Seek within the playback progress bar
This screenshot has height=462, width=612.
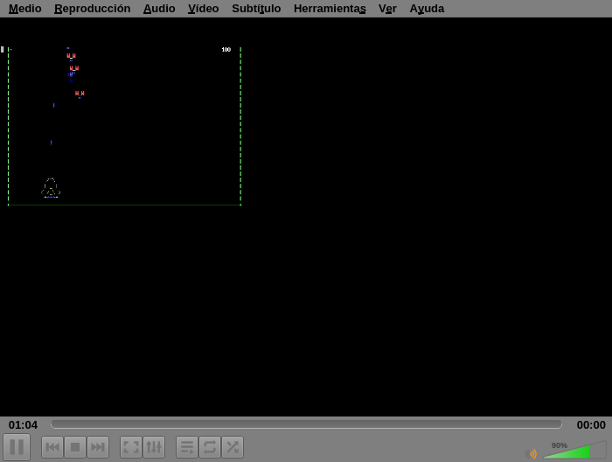click(306, 424)
